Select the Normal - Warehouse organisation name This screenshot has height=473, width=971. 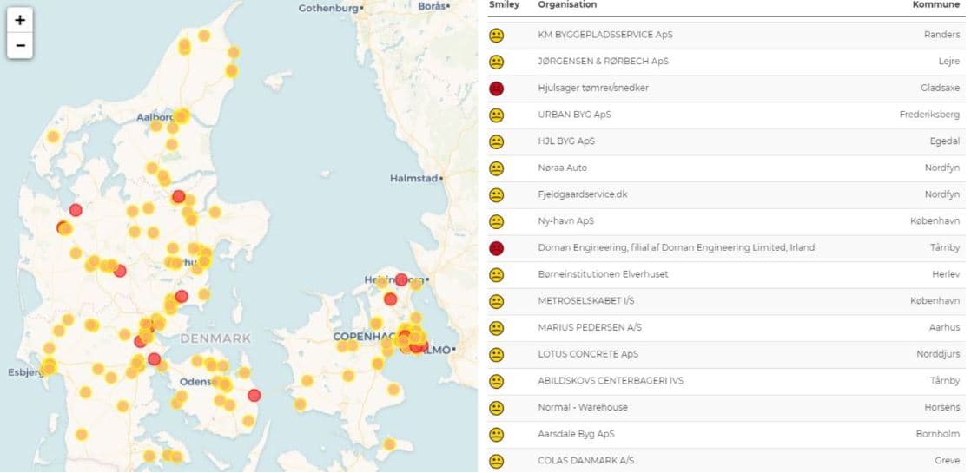click(x=583, y=407)
